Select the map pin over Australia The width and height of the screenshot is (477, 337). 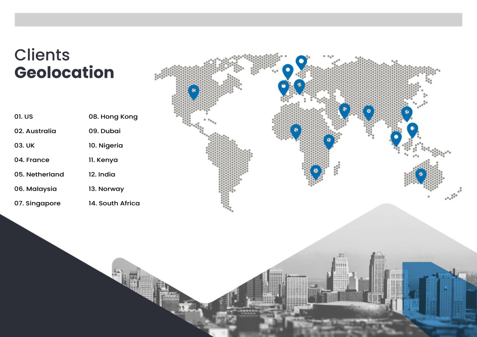tap(421, 176)
